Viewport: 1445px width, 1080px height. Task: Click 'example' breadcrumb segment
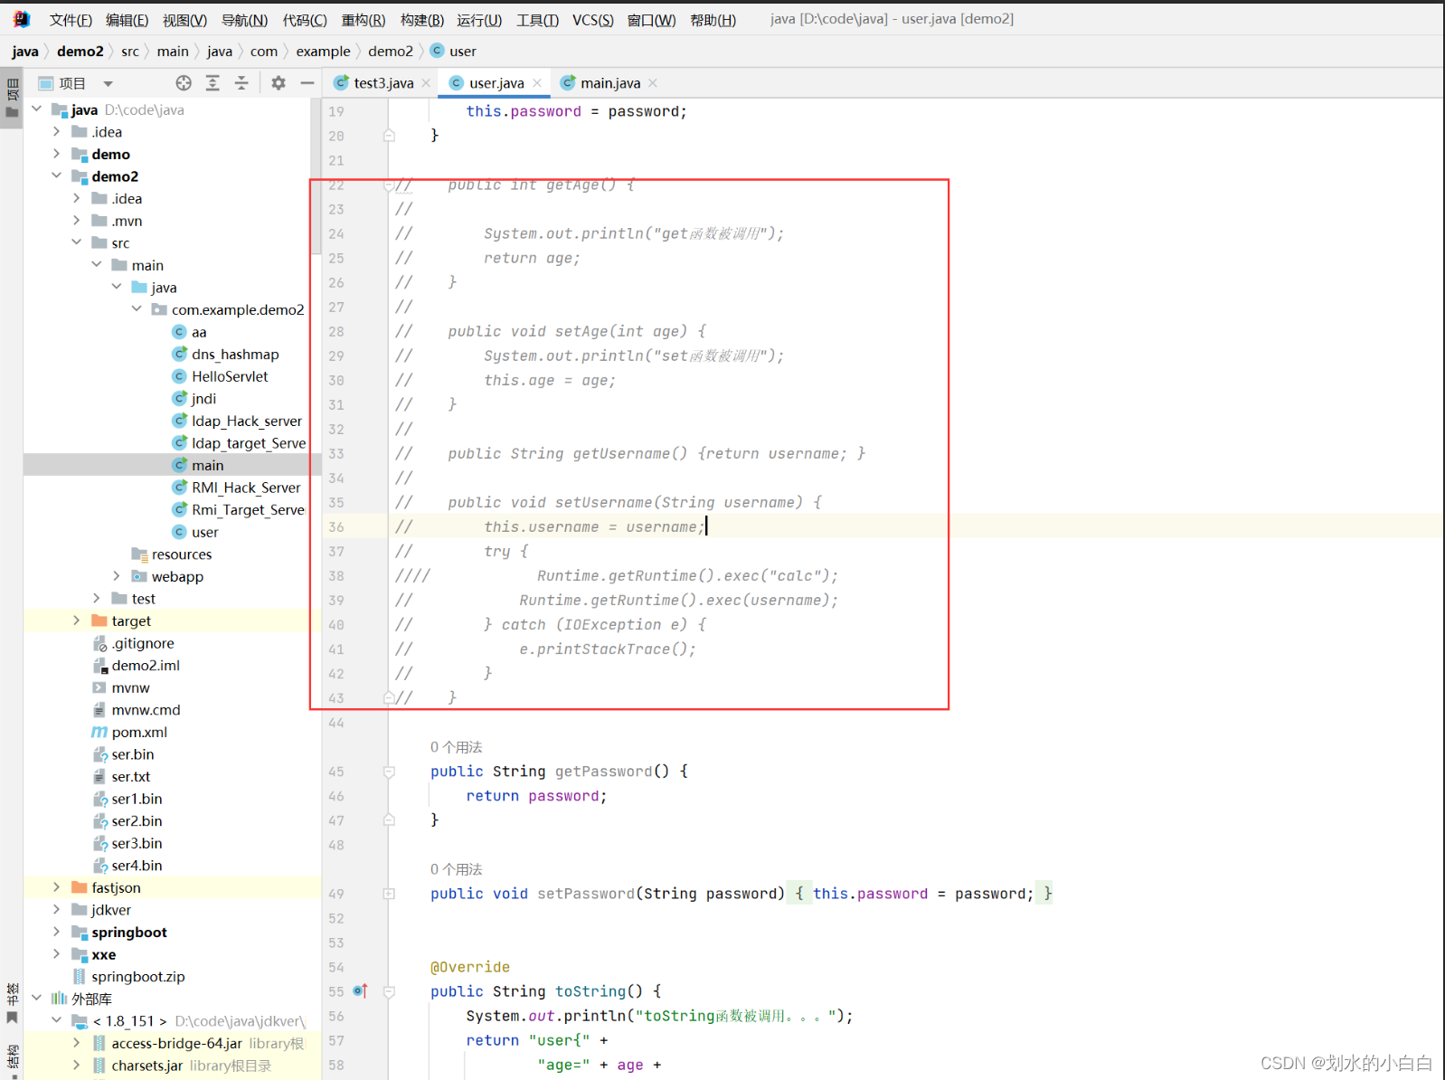323,52
